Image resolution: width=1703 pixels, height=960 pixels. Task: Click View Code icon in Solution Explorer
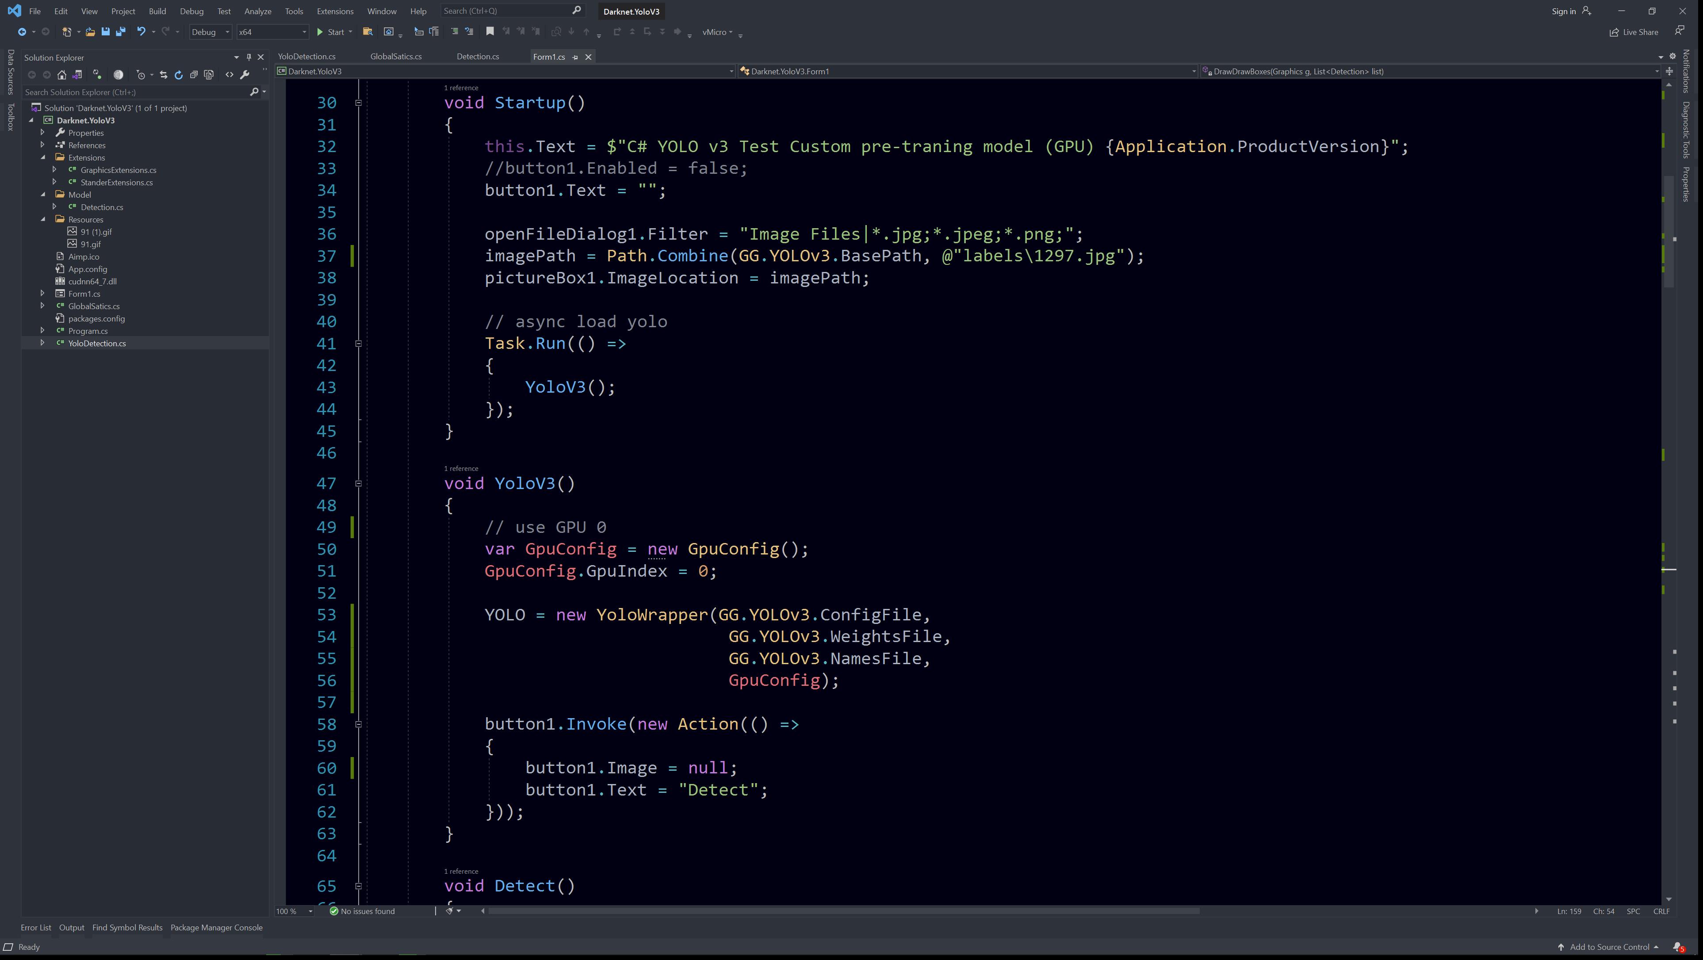[x=230, y=75]
